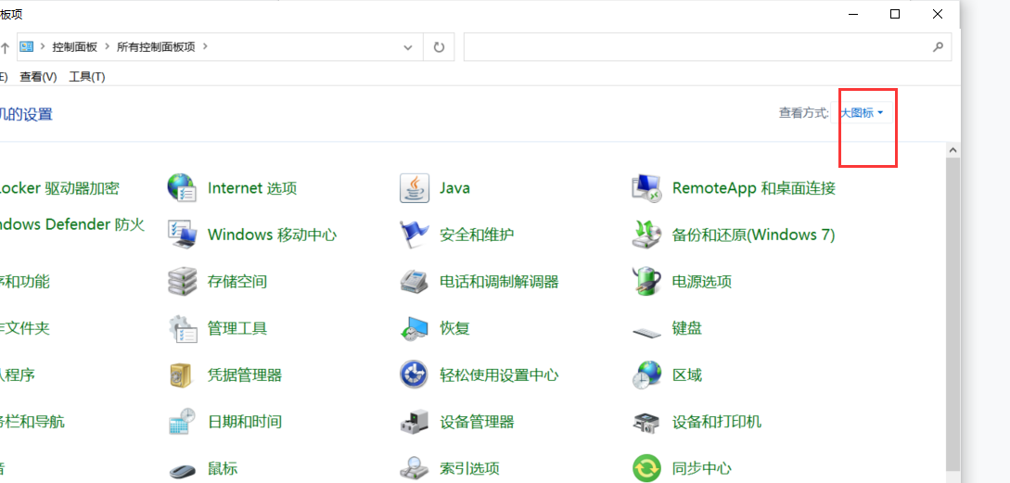Open the Internet 选项 link
The width and height of the screenshot is (1010, 483).
click(x=252, y=188)
